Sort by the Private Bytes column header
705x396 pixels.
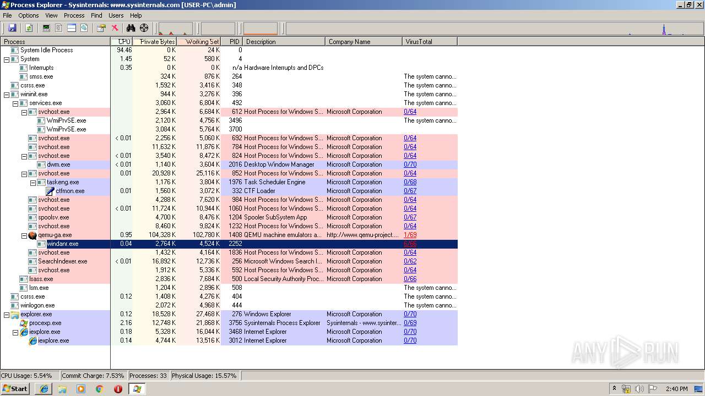155,41
